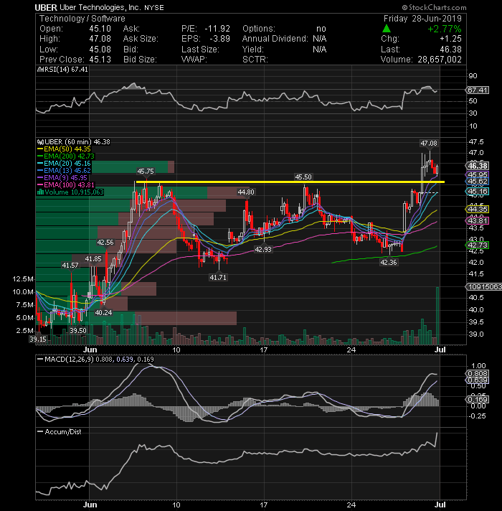This screenshot has width=502, height=511.
Task: Click the 42.93 price callout on chart
Action: point(263,250)
